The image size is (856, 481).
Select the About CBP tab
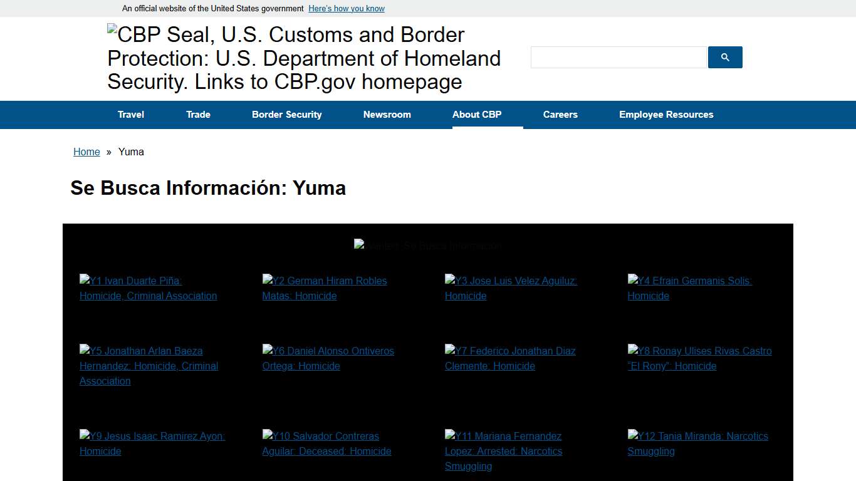click(477, 115)
